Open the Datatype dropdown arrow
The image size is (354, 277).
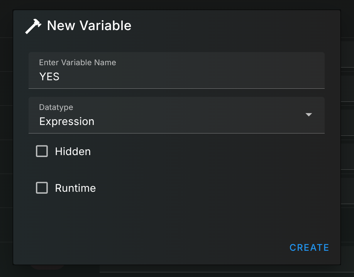308,115
